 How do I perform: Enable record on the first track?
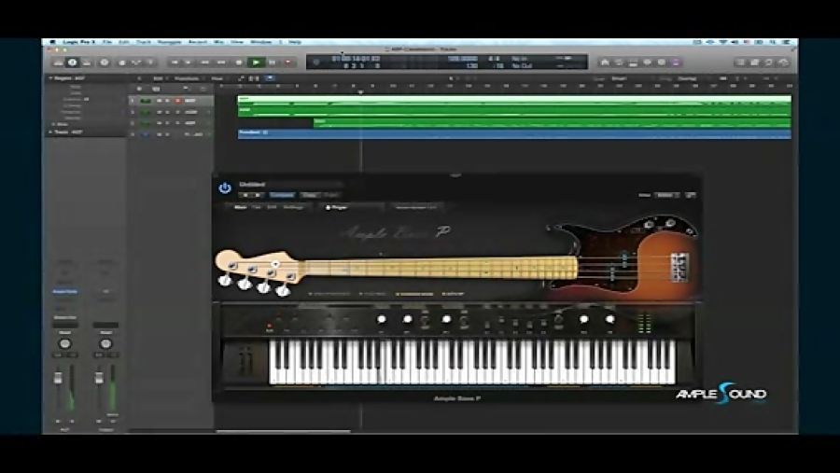click(177, 101)
